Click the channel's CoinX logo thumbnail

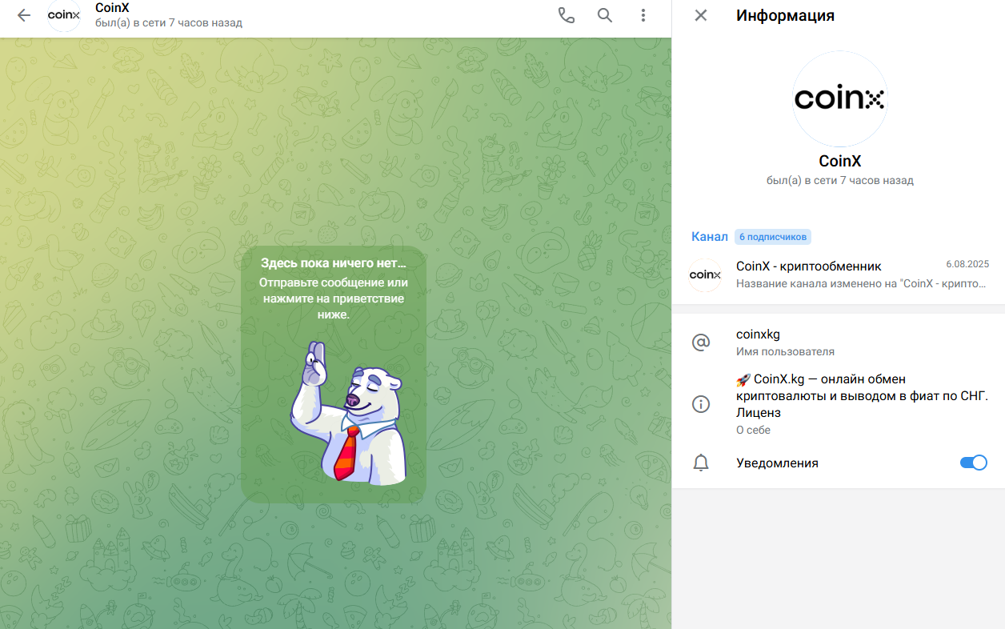(x=705, y=274)
